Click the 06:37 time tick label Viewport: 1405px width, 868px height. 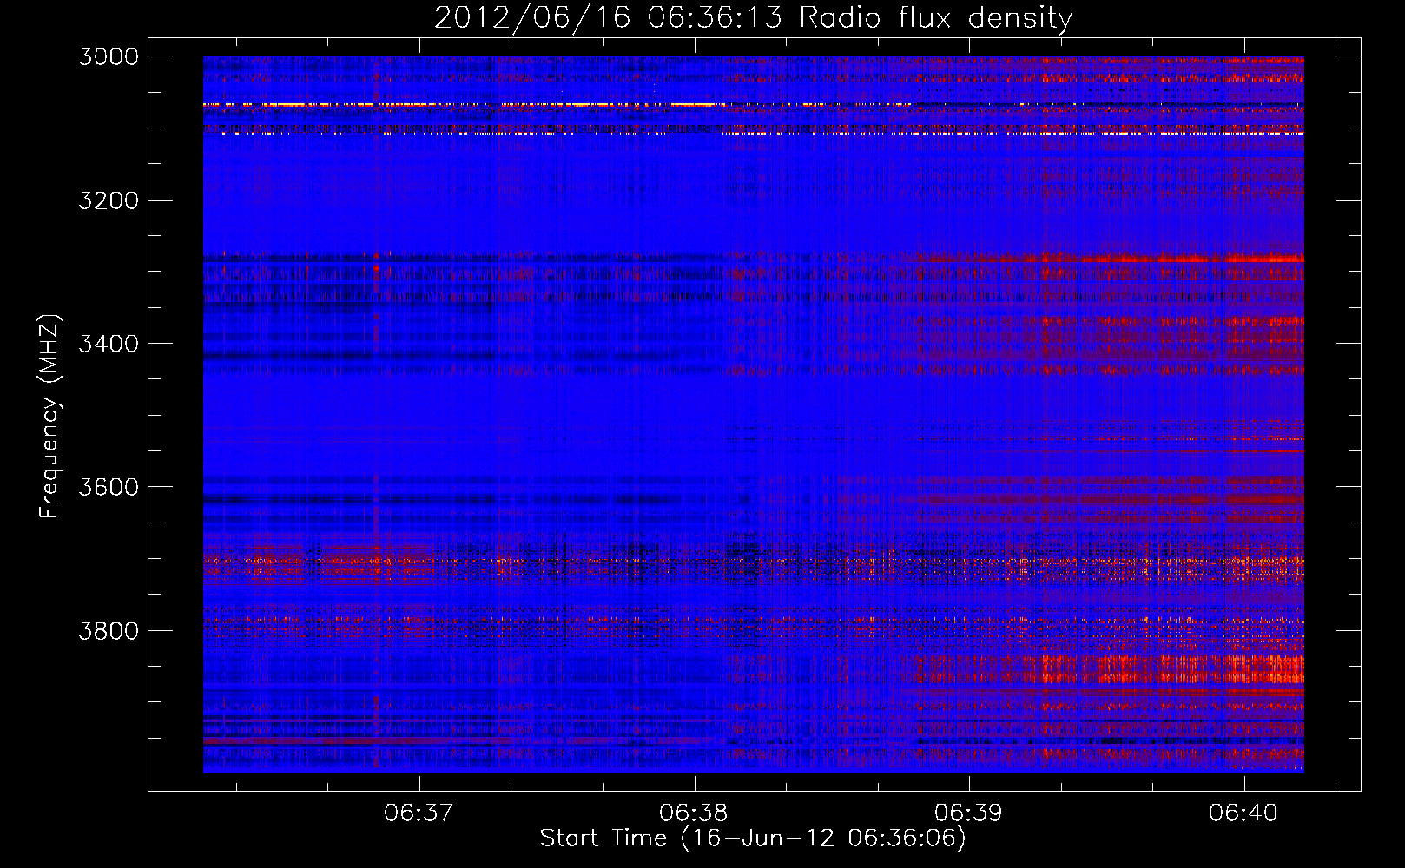coord(419,812)
